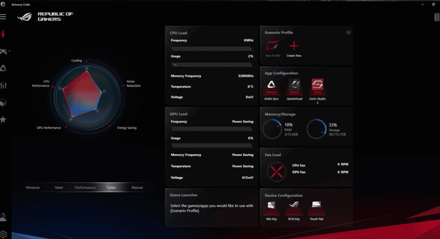Switch to Performance operating mode
The width and height of the screenshot is (440, 239).
(x=85, y=188)
